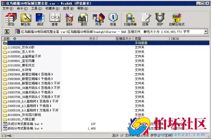Viewport: 211px width, 139px height.
Task: Click the Delete (删除) toolbar icon
Action: (69, 19)
